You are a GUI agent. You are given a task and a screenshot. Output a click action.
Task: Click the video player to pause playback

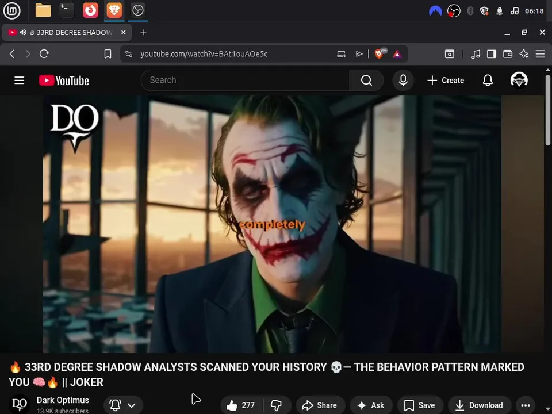coord(272,224)
